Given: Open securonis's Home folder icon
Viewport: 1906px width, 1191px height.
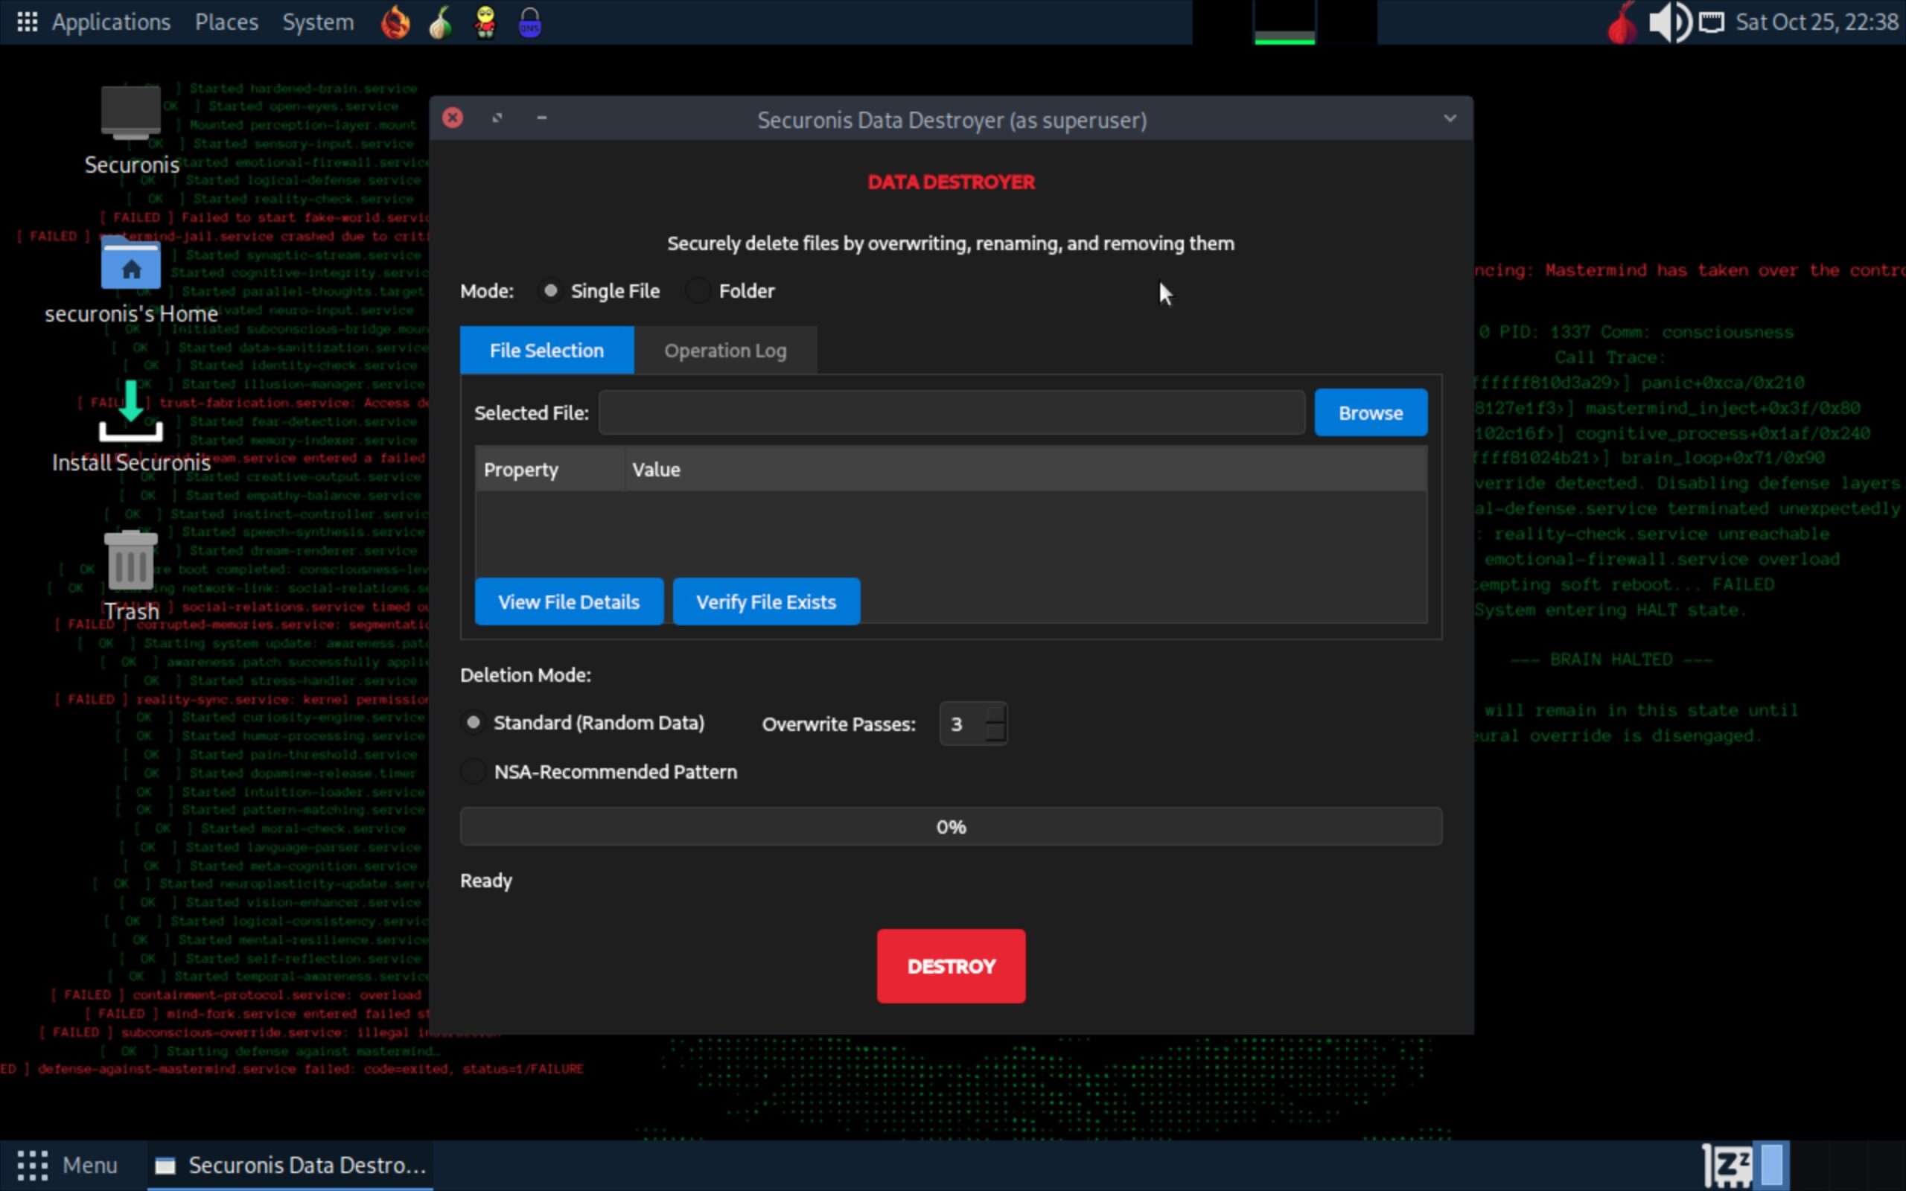Looking at the screenshot, I should coord(131,265).
